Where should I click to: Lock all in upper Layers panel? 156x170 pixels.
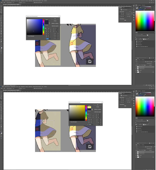pos(145,65)
